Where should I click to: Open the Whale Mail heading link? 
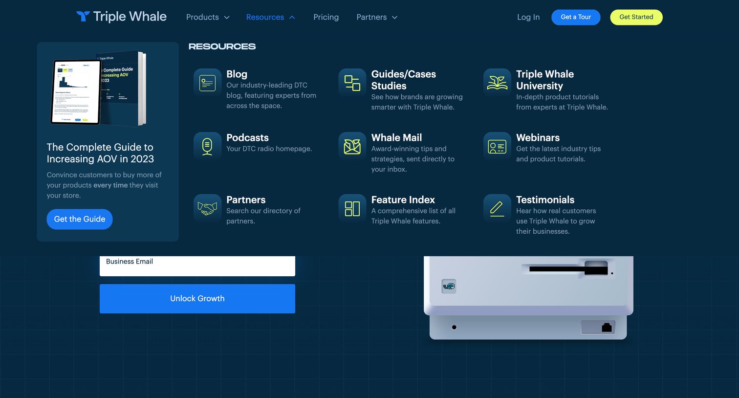(396, 137)
